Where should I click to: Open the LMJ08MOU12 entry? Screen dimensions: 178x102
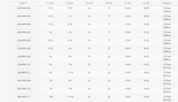click(24, 72)
